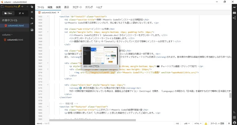The width and height of the screenshot is (237, 125).
Task: Click the </ol> tag on line 561
Action: pyautogui.click(x=67, y=44)
